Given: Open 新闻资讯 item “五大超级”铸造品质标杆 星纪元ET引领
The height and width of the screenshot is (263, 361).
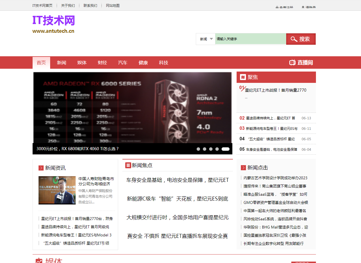Looking at the screenshot, I should [x=76, y=243].
